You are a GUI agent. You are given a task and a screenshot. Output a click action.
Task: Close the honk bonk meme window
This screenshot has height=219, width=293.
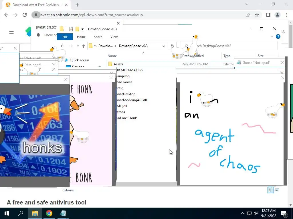point(111,78)
